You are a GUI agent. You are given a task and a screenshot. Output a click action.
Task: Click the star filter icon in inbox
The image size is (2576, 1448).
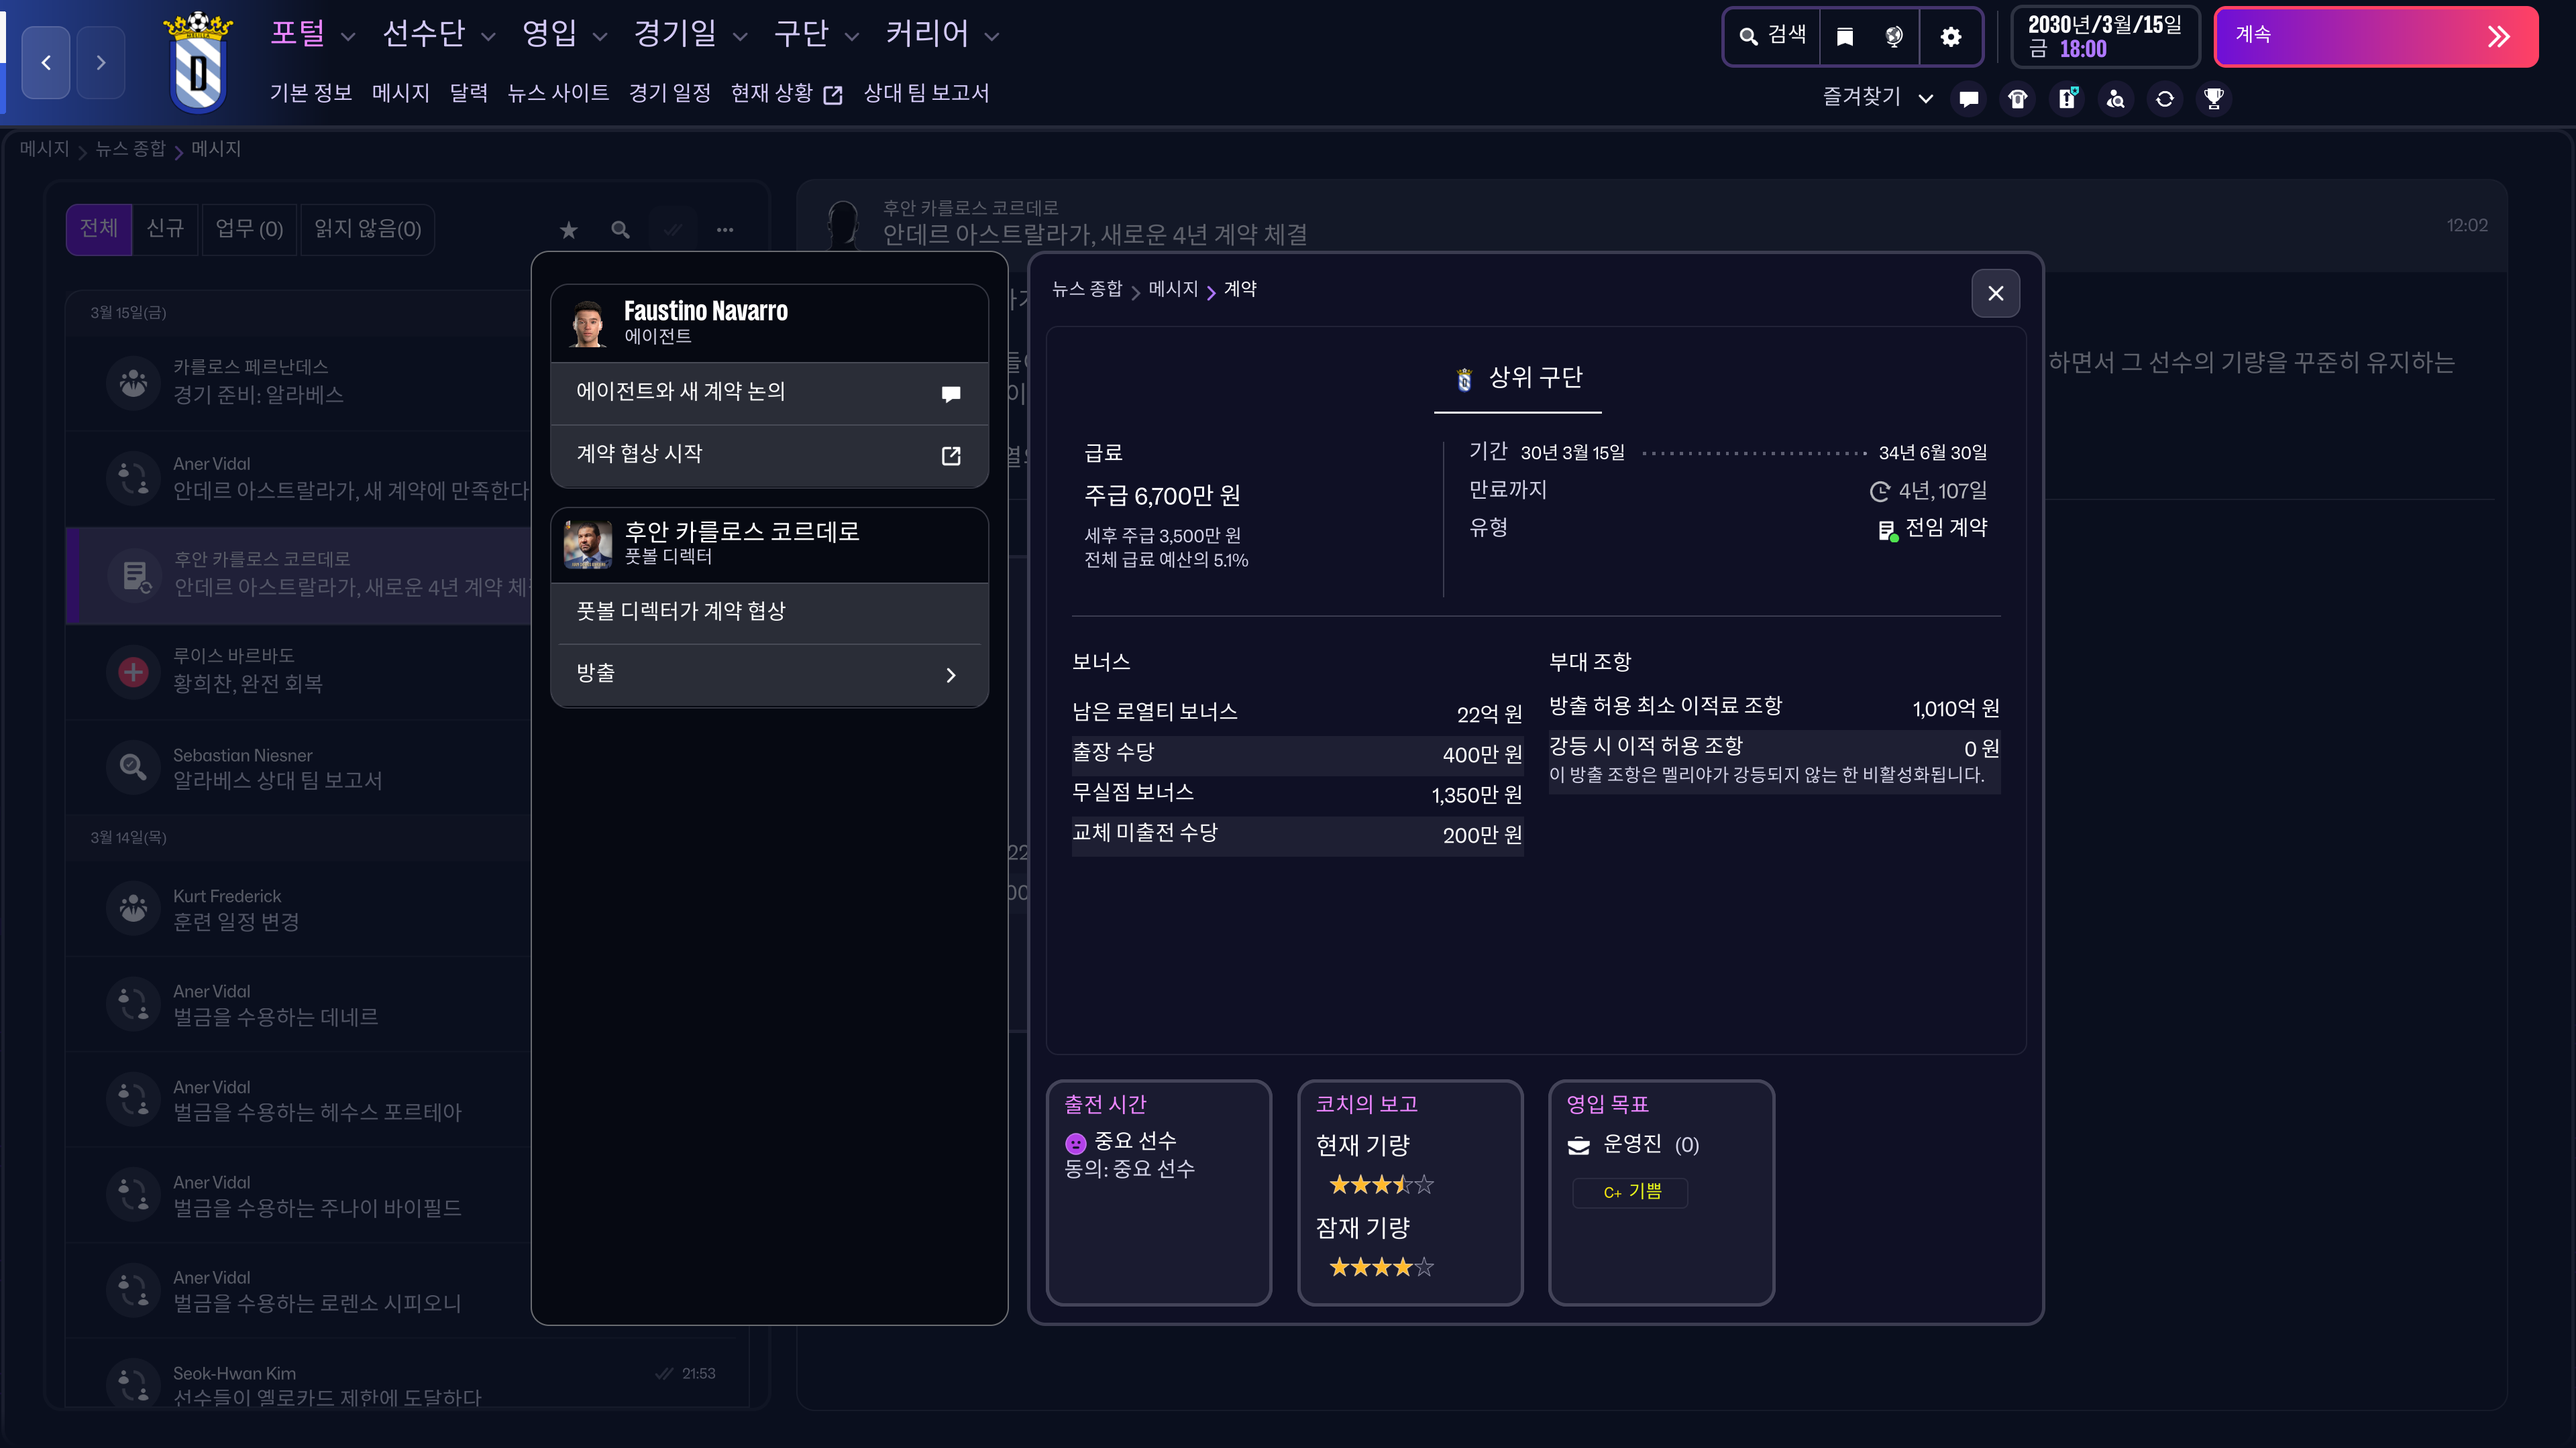point(569,230)
